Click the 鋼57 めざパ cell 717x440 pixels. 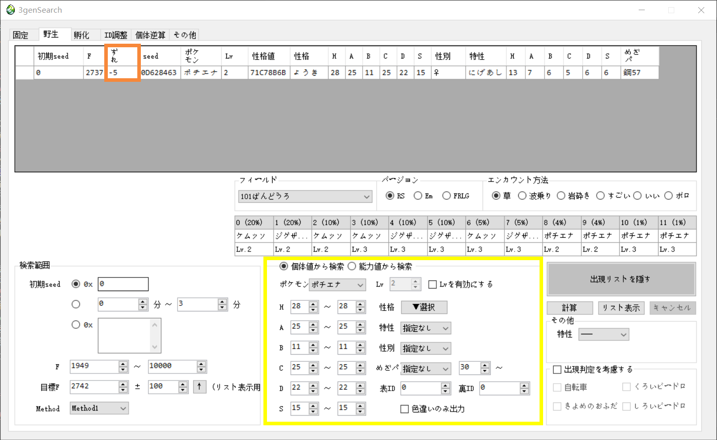pos(640,73)
